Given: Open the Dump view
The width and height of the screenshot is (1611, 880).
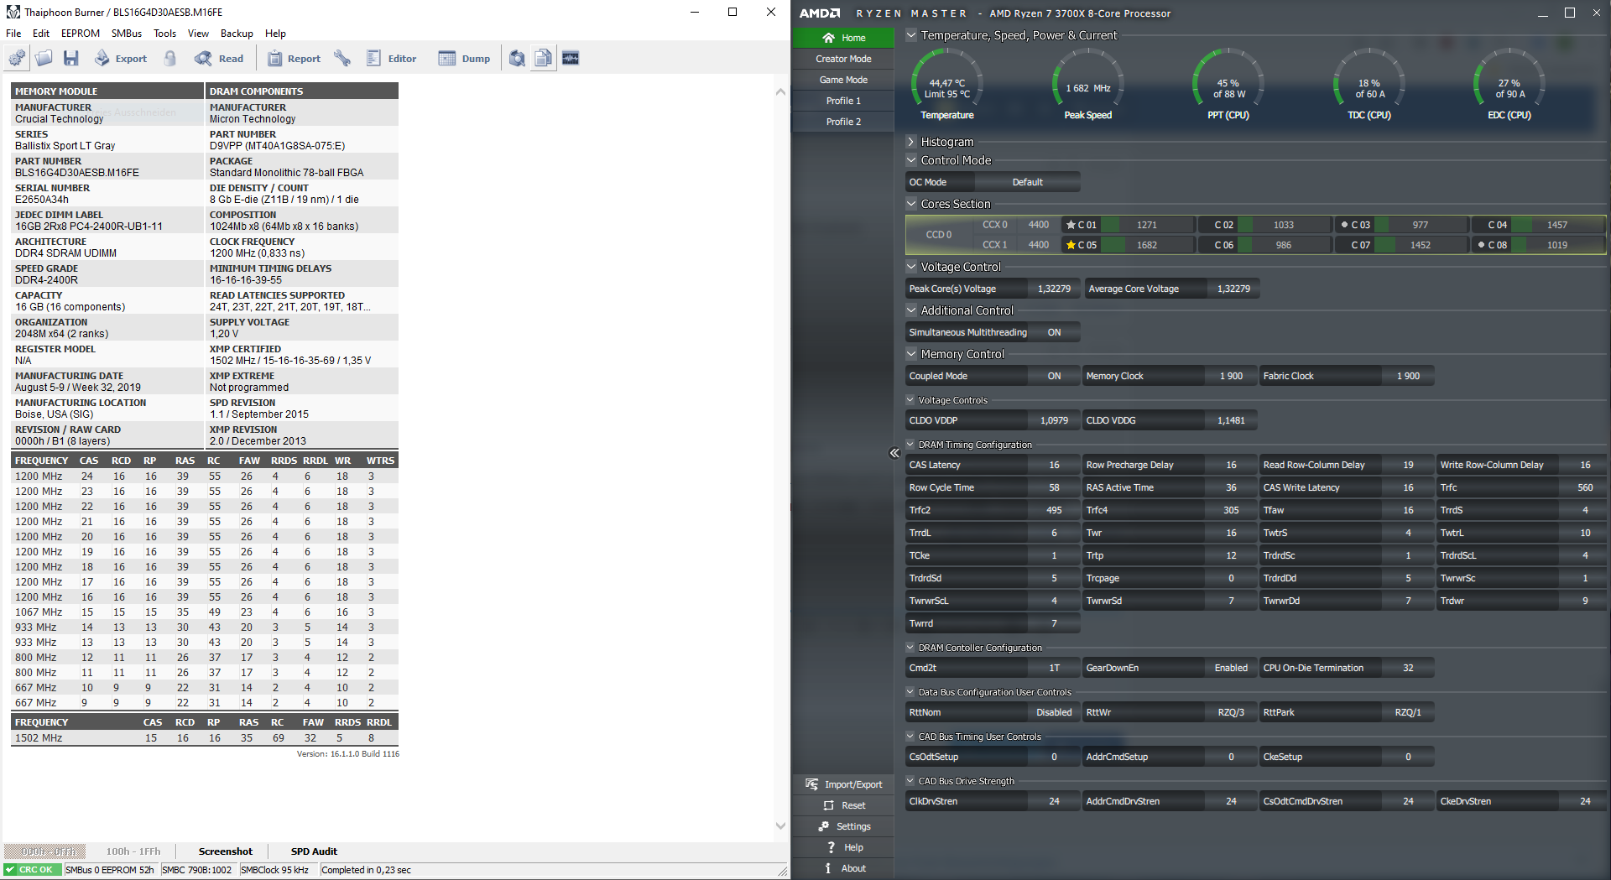Looking at the screenshot, I should pyautogui.click(x=465, y=58).
